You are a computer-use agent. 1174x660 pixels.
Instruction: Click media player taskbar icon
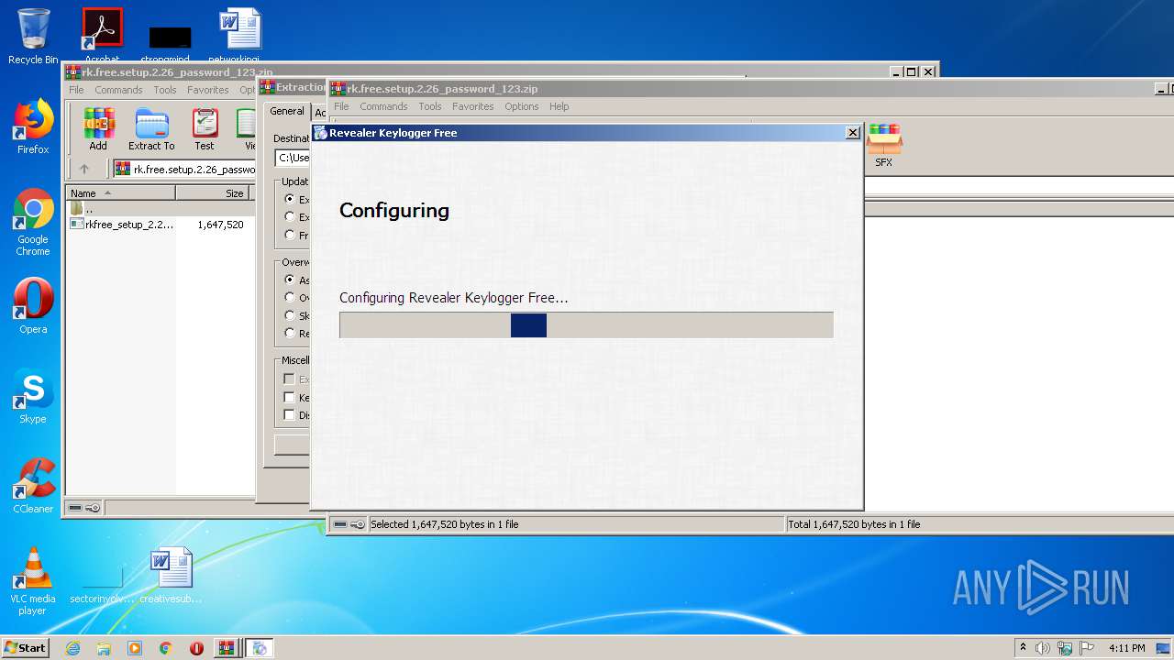click(x=135, y=648)
